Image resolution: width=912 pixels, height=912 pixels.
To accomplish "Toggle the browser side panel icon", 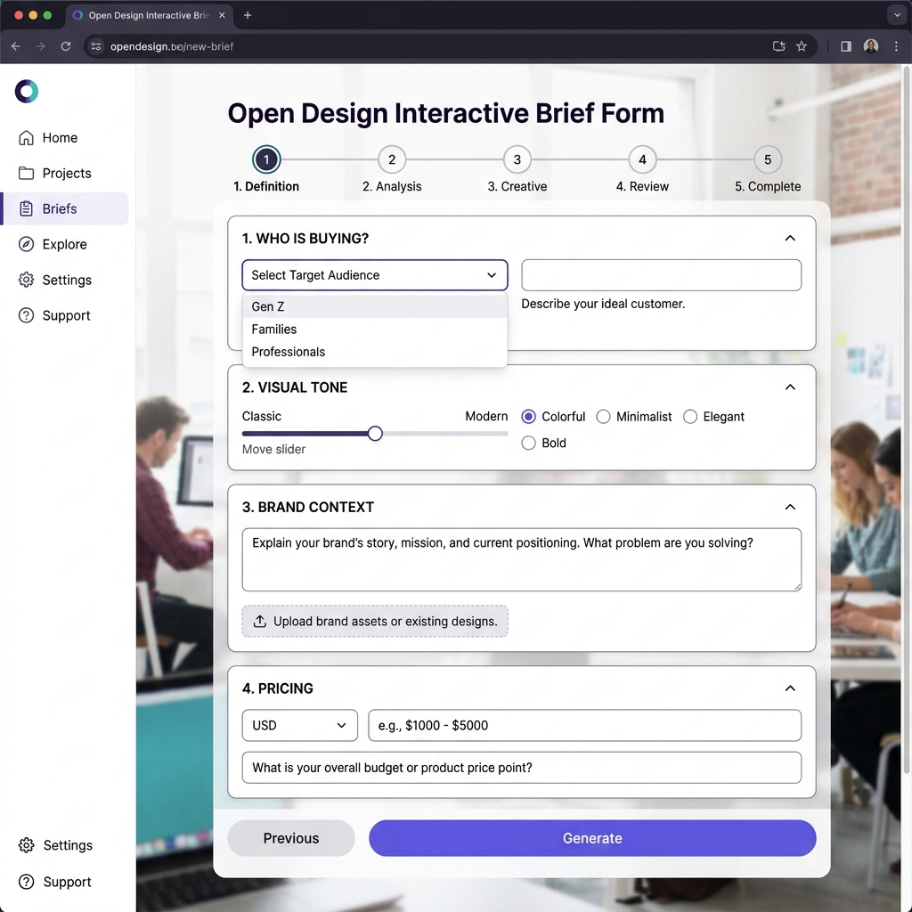I will (x=846, y=46).
